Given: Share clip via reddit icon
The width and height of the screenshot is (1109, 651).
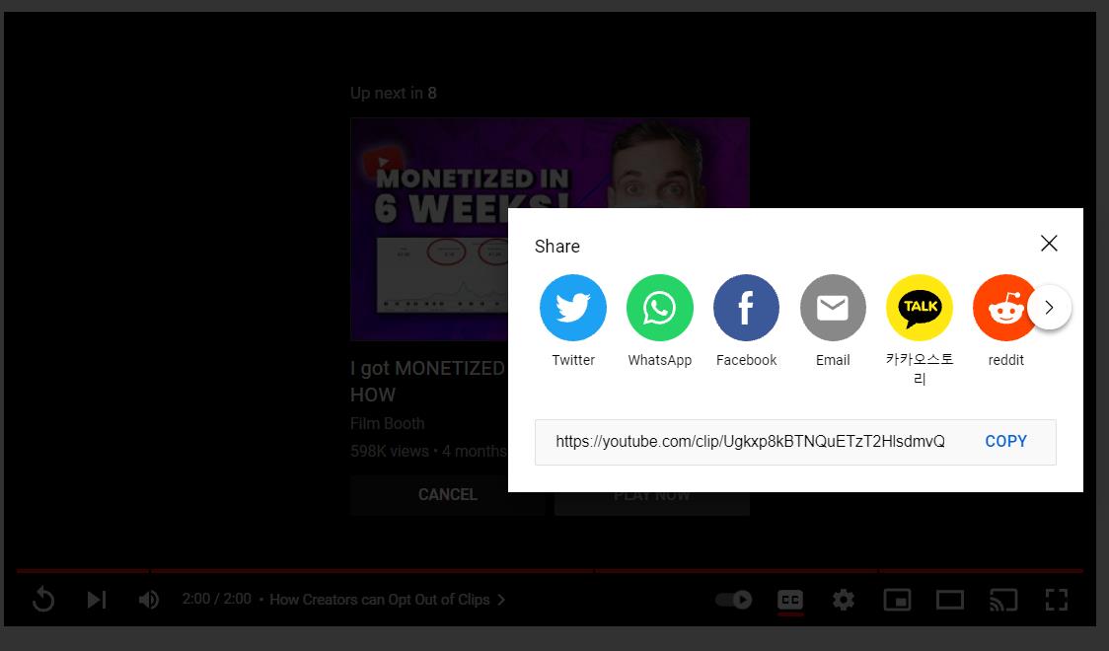Looking at the screenshot, I should pos(1004,308).
